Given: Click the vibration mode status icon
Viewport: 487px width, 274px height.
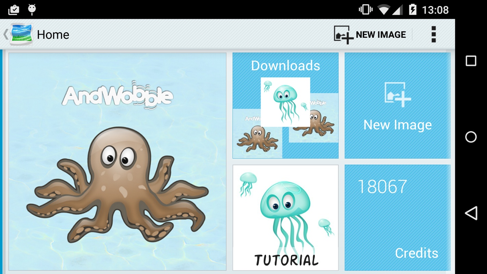Looking at the screenshot, I should pyautogui.click(x=365, y=9).
